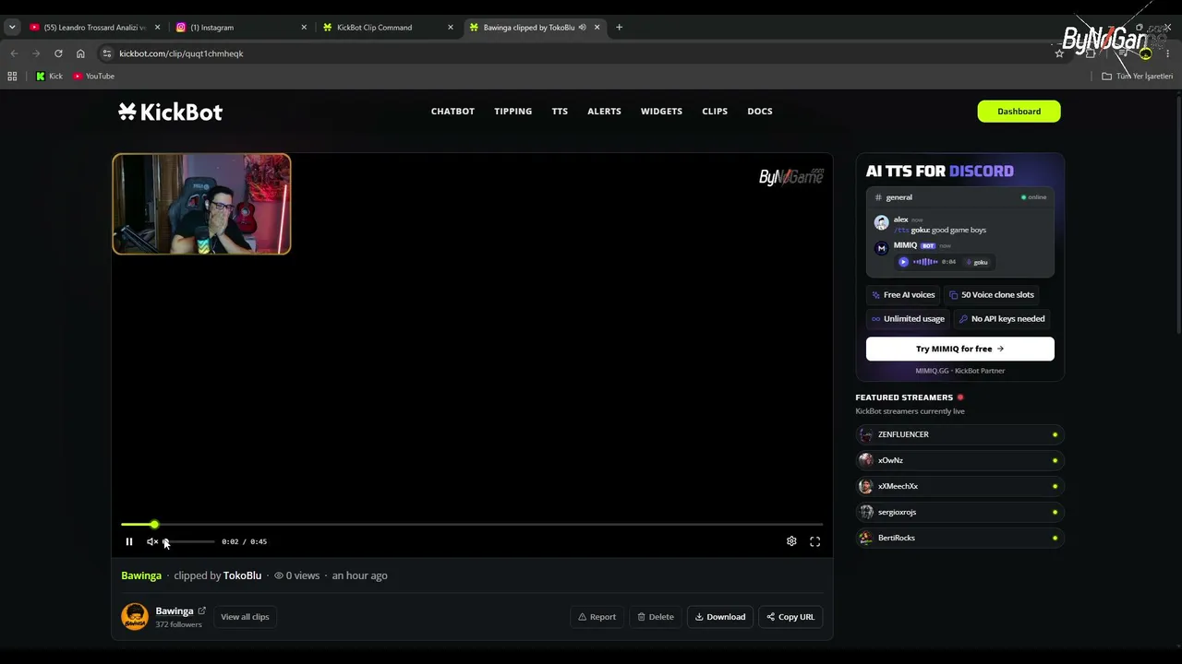Open the Chrome three-dot menu
This screenshot has height=664, width=1182.
[1167, 53]
